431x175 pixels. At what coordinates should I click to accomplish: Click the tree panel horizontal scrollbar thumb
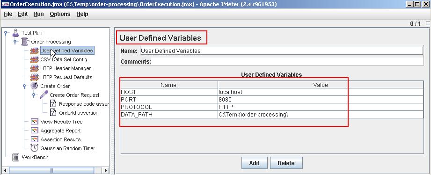(x=51, y=171)
